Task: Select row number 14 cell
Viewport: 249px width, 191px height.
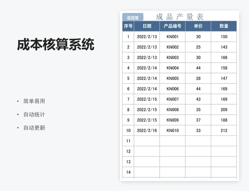Action: (128, 172)
